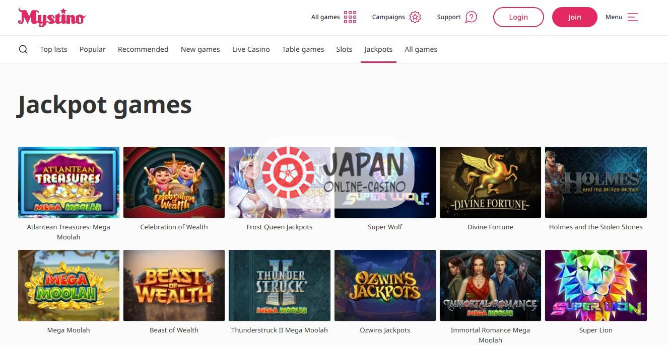Switch to Popular tab
The image size is (668, 345).
click(x=93, y=49)
